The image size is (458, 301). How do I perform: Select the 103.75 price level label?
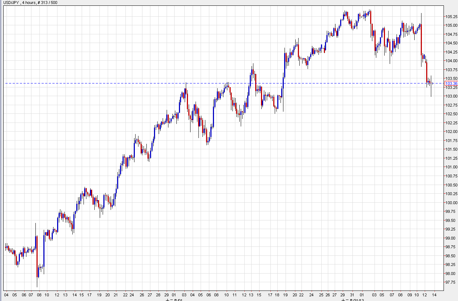[x=451, y=70]
